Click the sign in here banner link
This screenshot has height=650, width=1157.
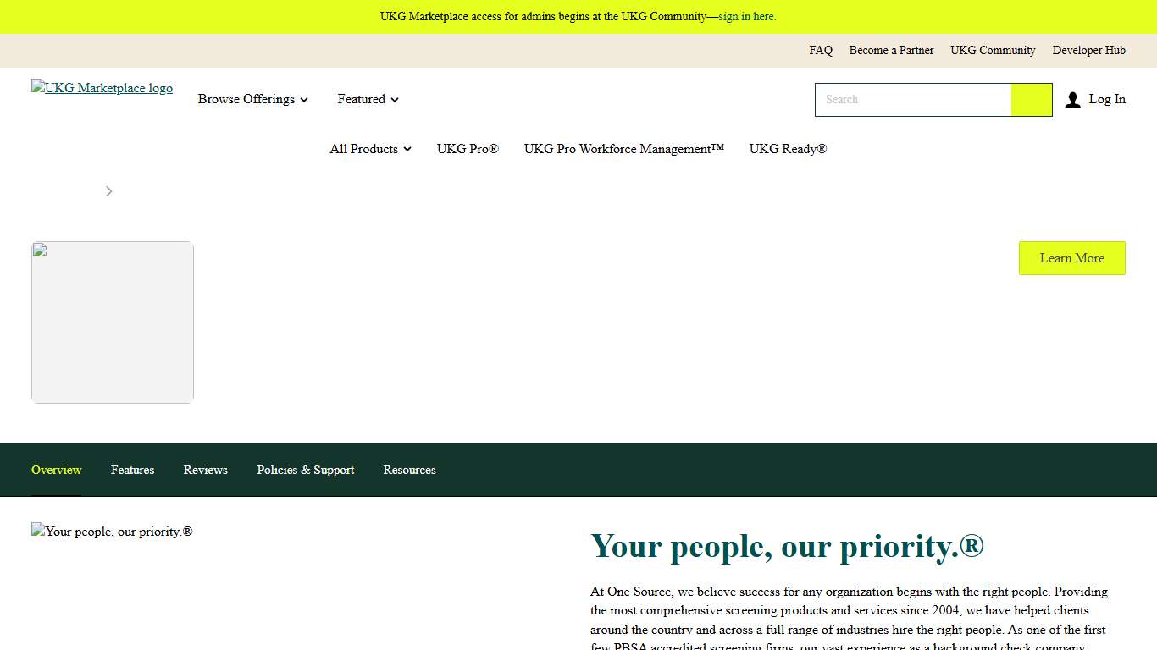tap(747, 16)
